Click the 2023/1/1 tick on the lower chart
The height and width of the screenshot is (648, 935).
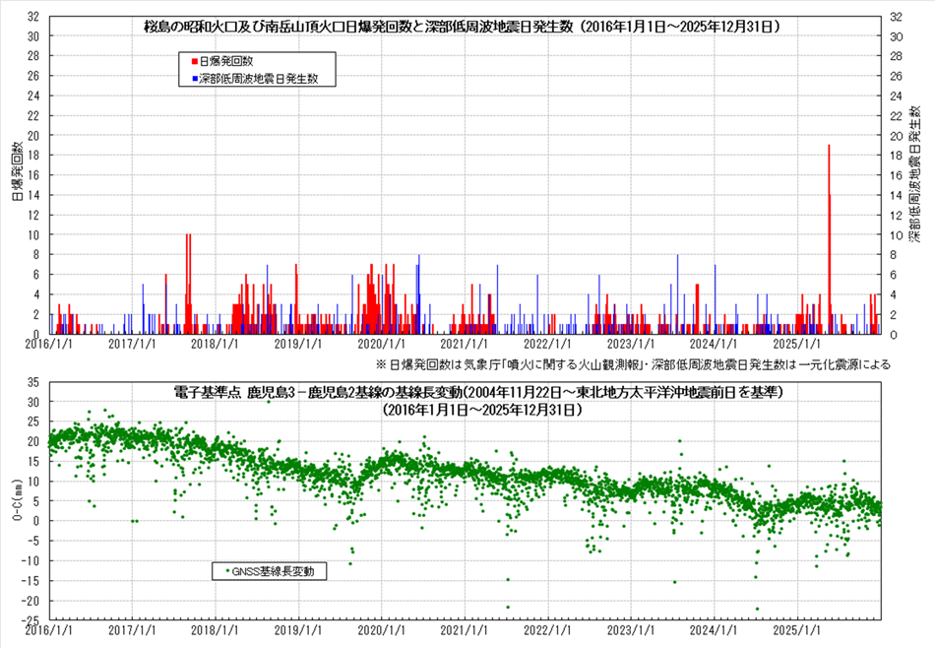tap(630, 629)
